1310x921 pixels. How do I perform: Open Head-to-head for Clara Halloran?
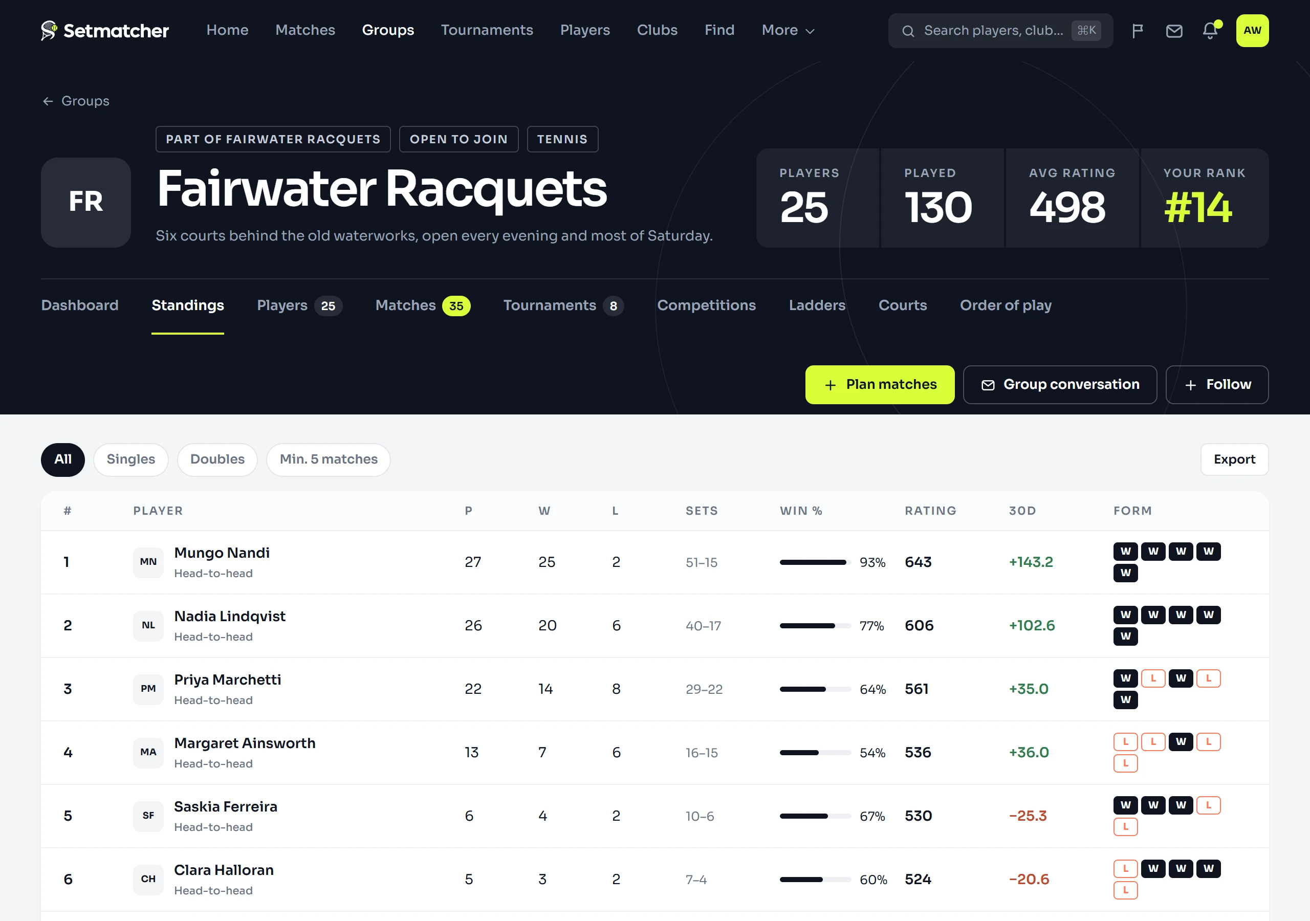[213, 891]
